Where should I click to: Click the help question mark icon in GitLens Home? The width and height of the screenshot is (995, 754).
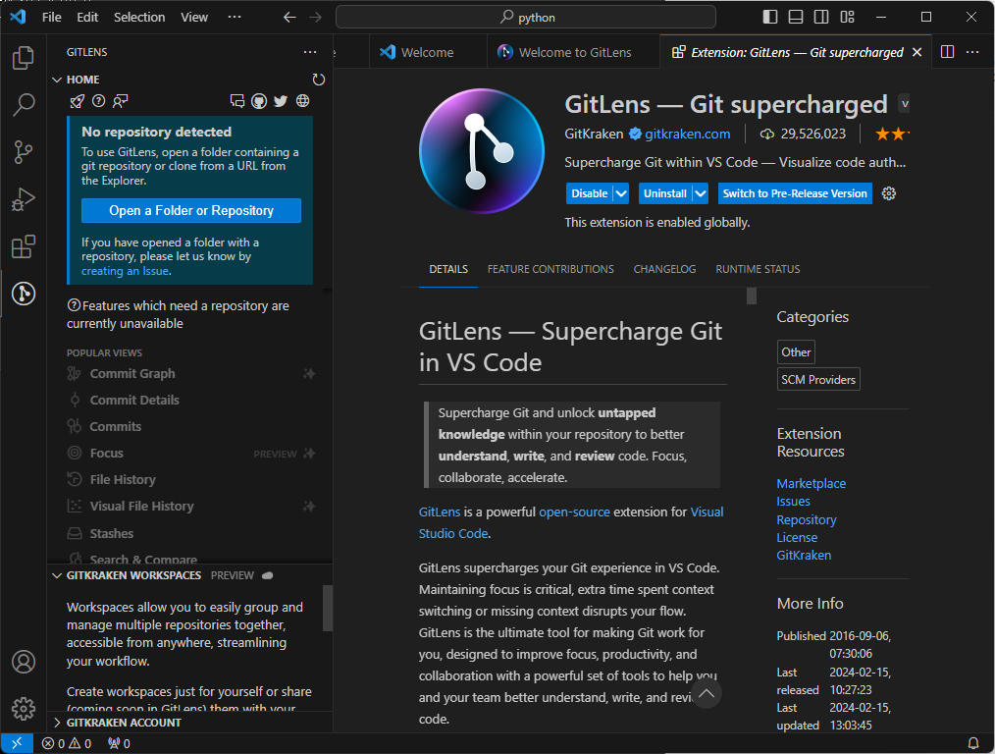coord(98,101)
